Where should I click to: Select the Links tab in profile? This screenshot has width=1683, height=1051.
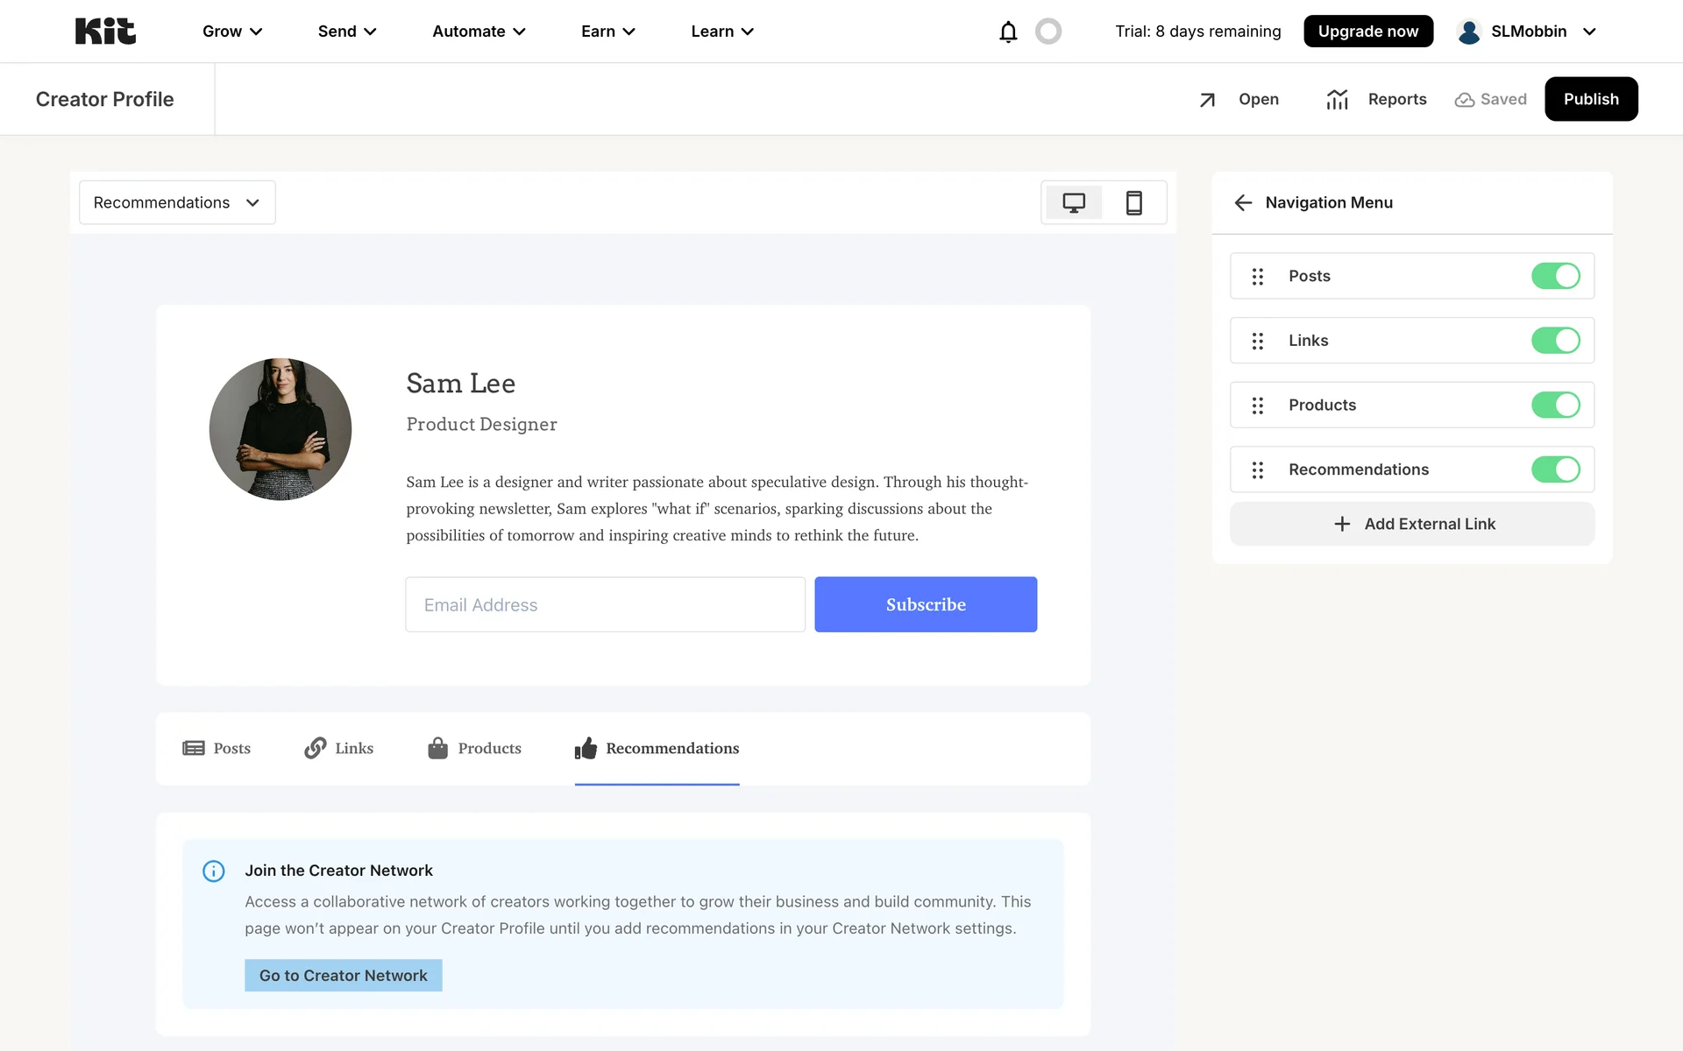339,749
